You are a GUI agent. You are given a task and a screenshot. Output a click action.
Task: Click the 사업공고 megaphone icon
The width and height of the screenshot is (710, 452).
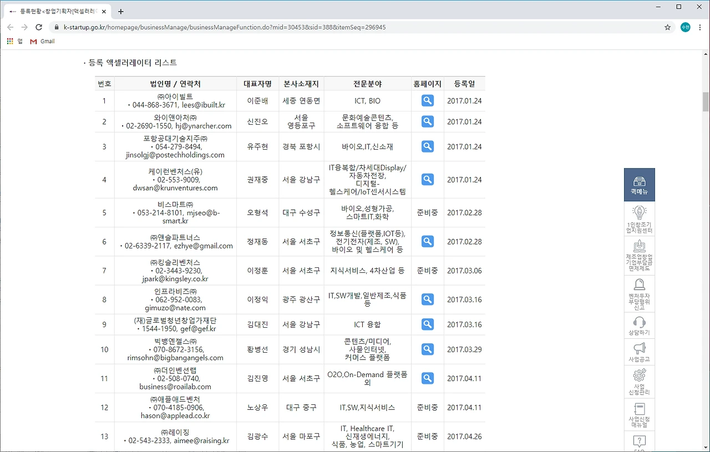639,348
